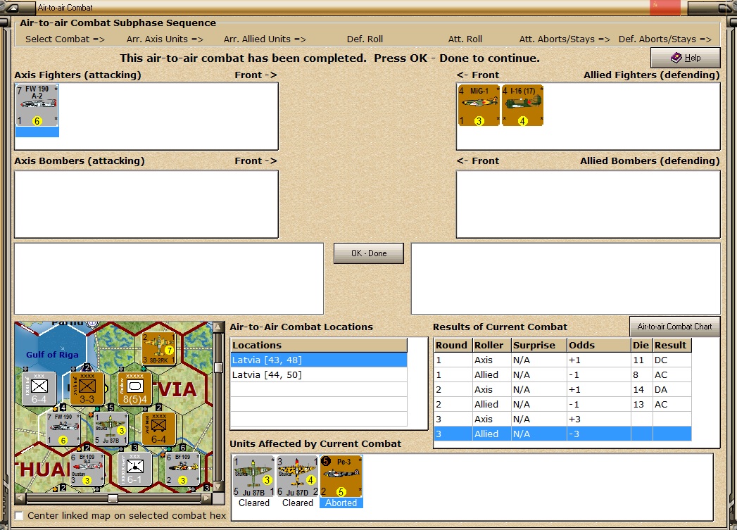
Task: Click the aborted Pe-3 unit counter
Action: click(x=341, y=477)
